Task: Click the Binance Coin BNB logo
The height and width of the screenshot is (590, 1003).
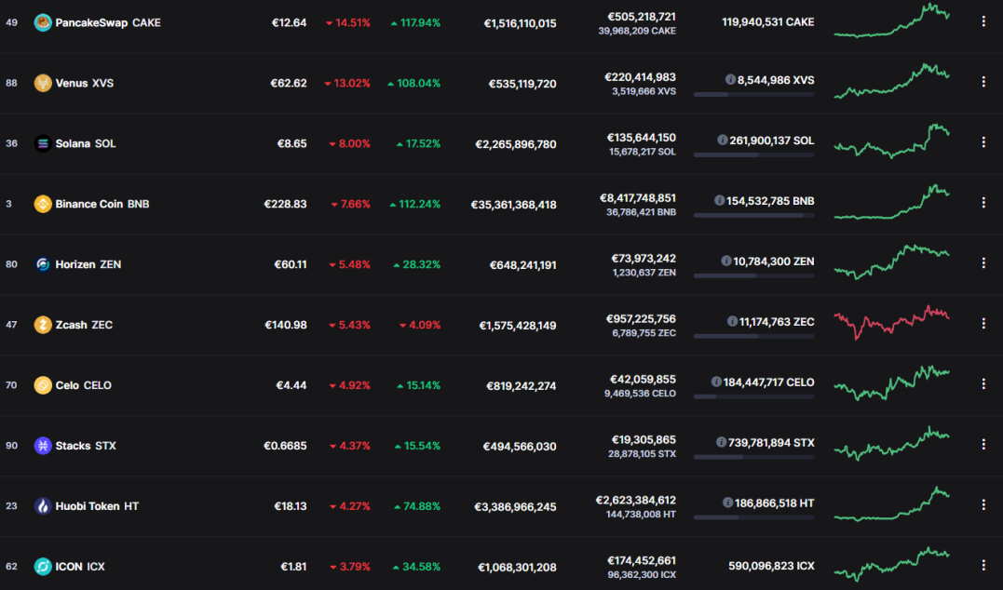Action: click(x=43, y=204)
